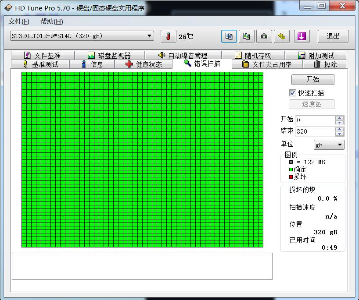359x300 pixels.
Task: Increase the 开始 start value with up arrow
Action: pyautogui.click(x=339, y=118)
